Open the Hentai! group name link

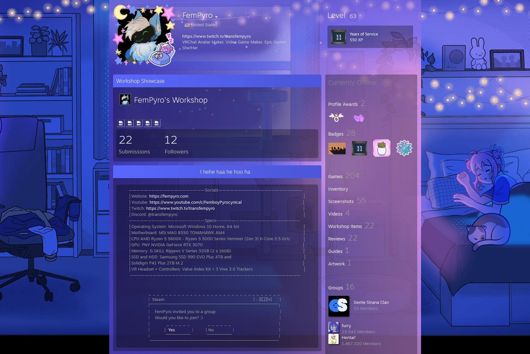click(349, 338)
